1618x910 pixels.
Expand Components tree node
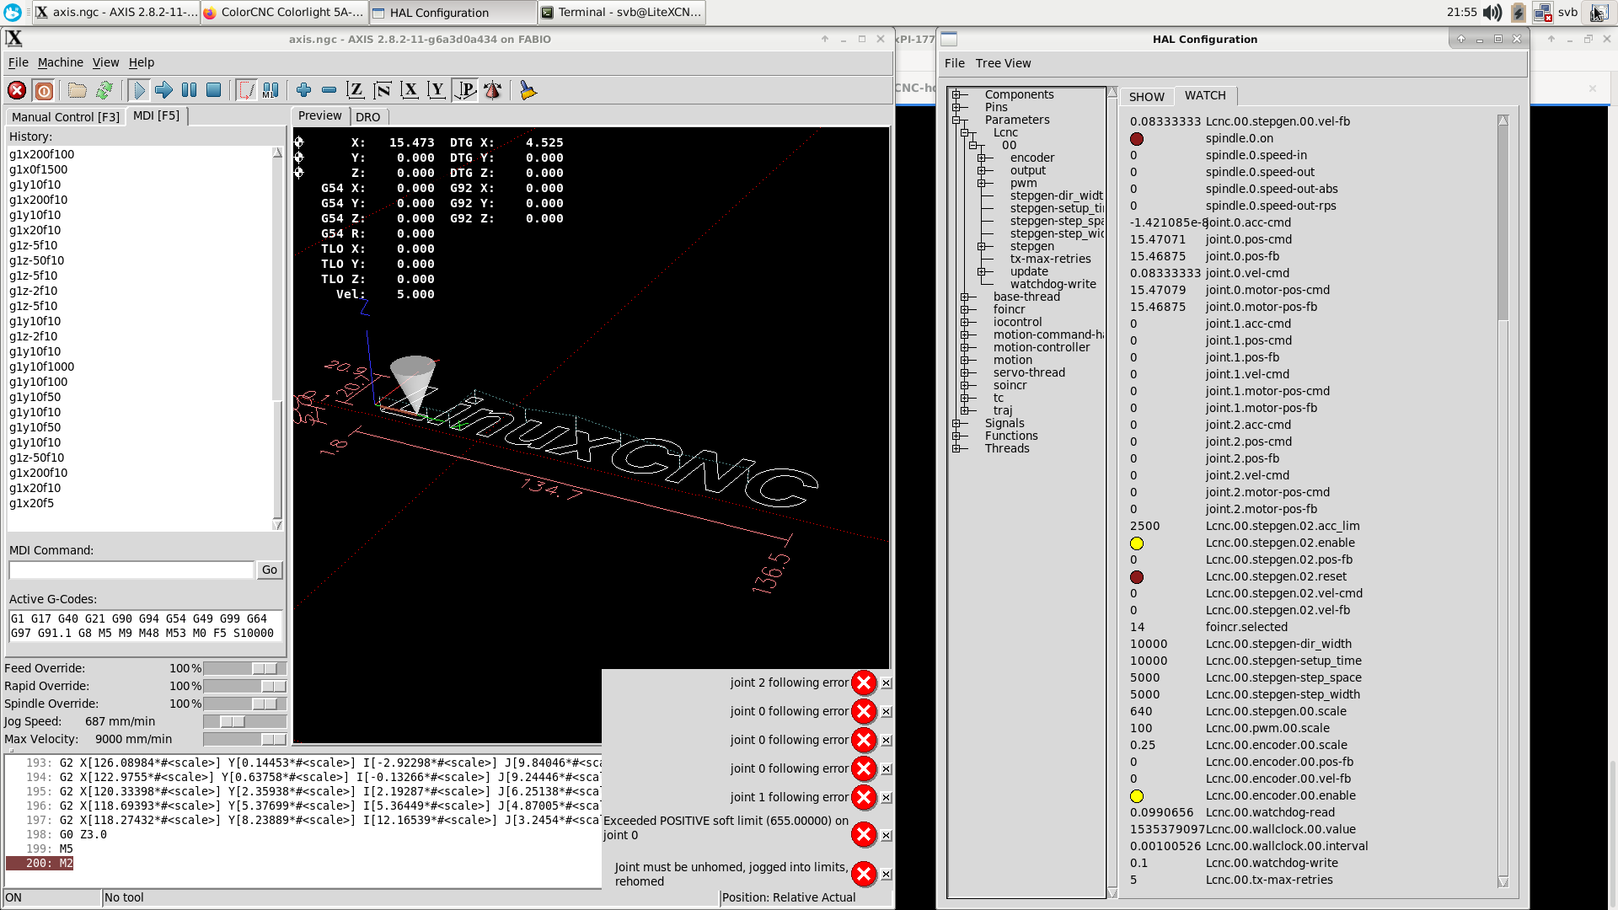click(x=956, y=95)
